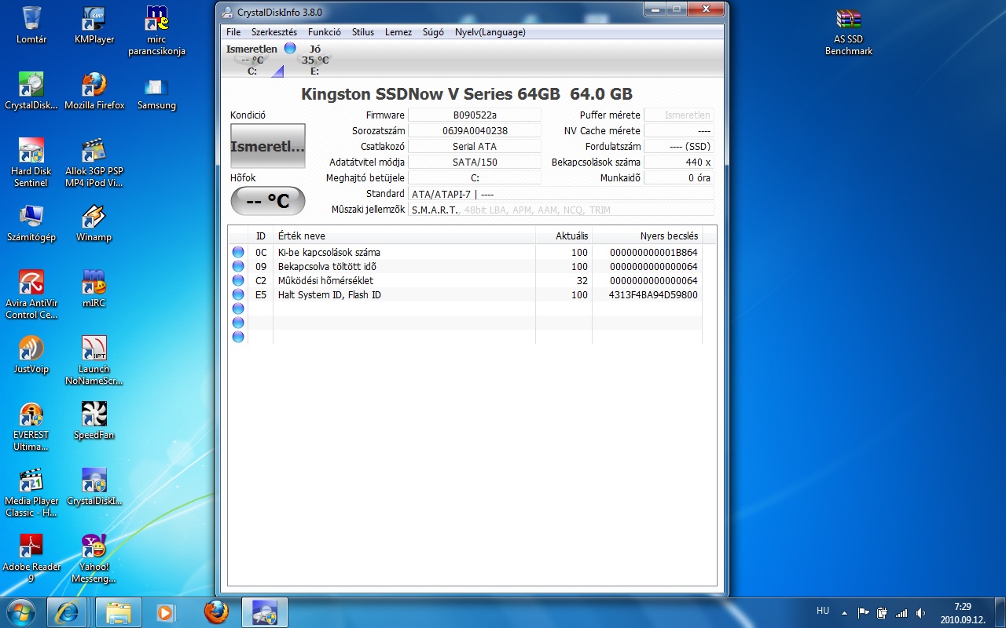The image size is (1006, 628).
Task: Open Firefox from the taskbar
Action: (216, 612)
